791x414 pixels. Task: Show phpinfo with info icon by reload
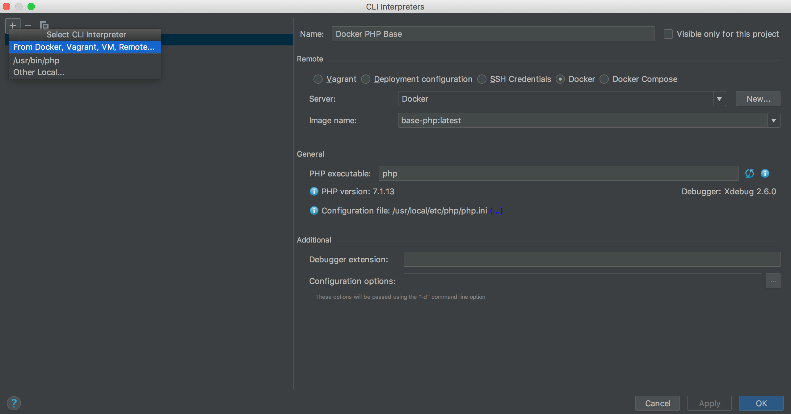tap(765, 173)
